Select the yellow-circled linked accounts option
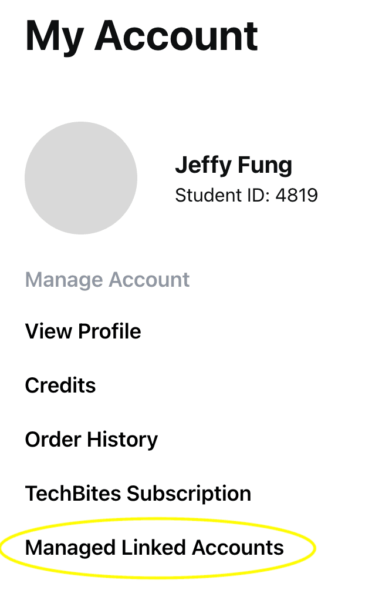This screenshot has height=590, width=372. (154, 548)
